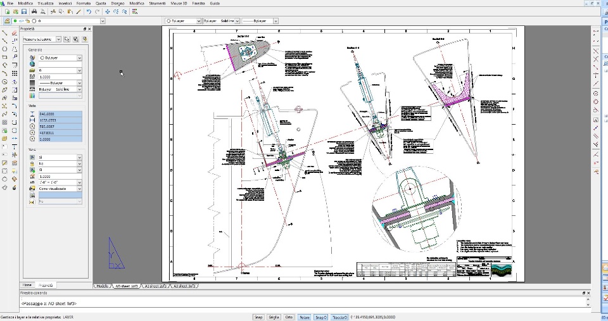This screenshot has width=608, height=321.
Task: Switch to A3 sheet 2of3 layout tab
Action: (x=156, y=286)
